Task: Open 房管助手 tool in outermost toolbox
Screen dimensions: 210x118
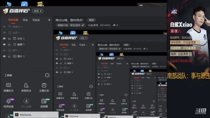Action: tap(26, 88)
